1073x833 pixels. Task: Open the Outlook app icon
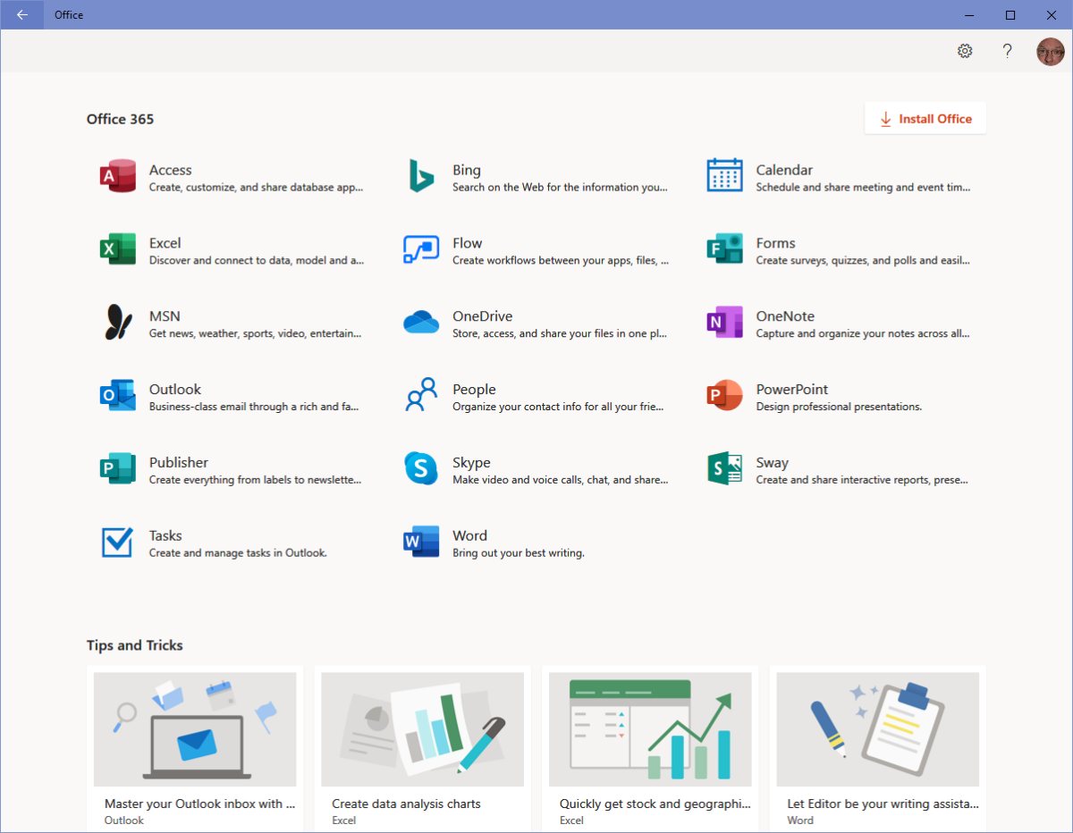[117, 395]
